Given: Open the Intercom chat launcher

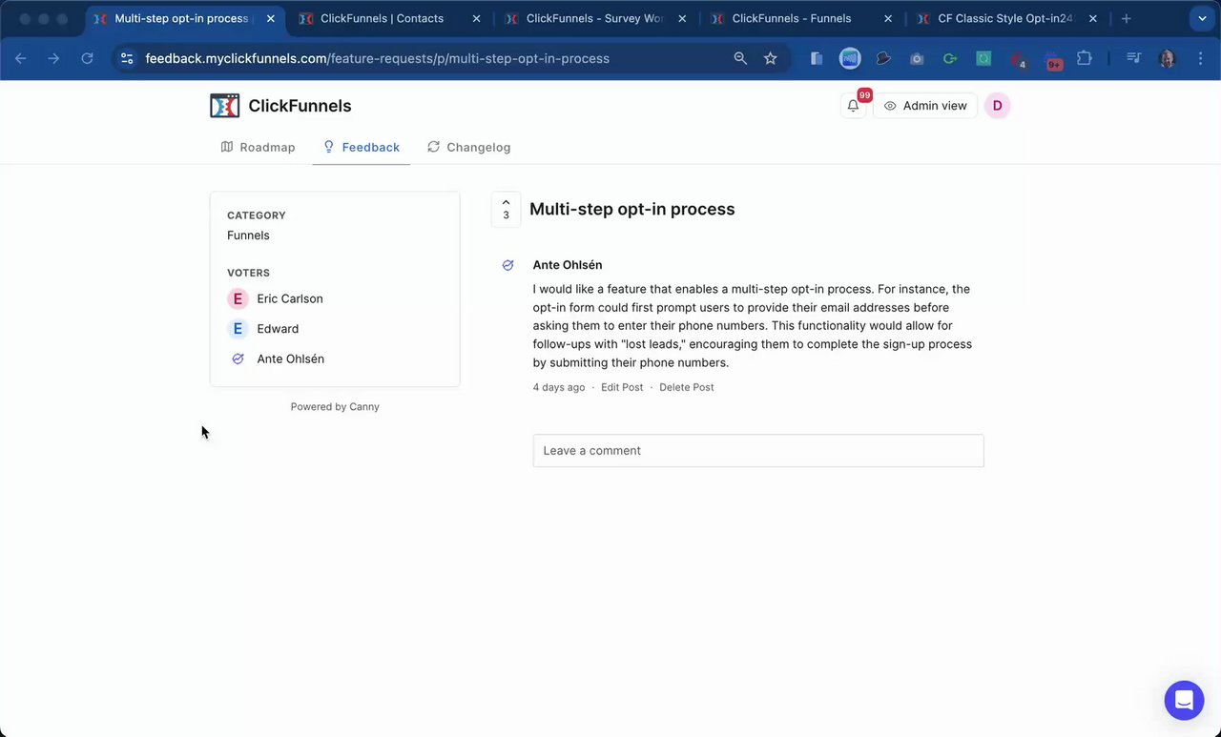Looking at the screenshot, I should click(x=1184, y=701).
